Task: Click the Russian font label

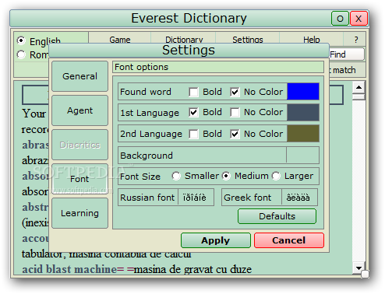Action: click(147, 198)
